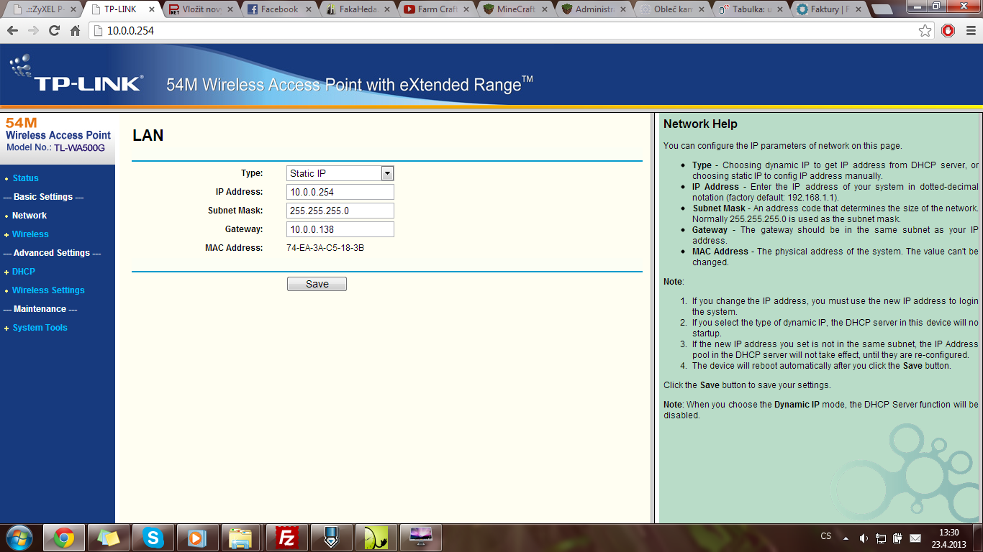Switch to the Farm Craft tab

pos(438,9)
